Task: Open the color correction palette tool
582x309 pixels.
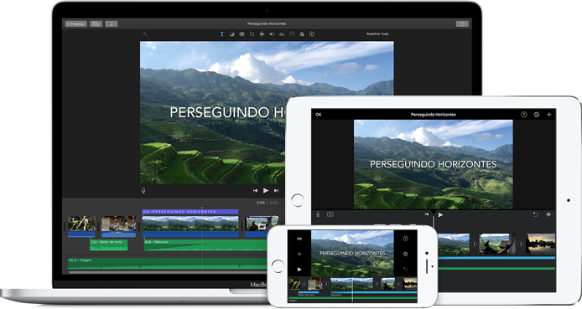Action: tap(242, 34)
